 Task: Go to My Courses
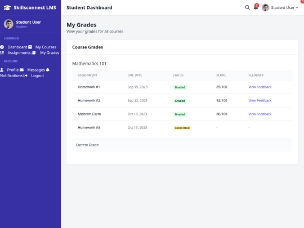(46, 47)
